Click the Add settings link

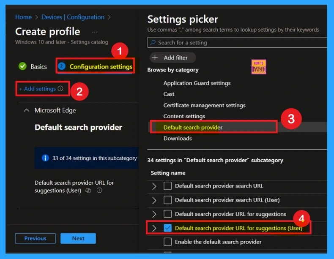click(38, 89)
